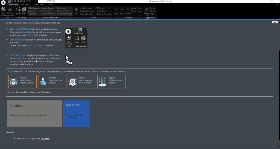Expand the Process group dropdown arrow beside Colorize
Image resolution: width=280 pixels, height=149 pixels.
pos(111,11)
